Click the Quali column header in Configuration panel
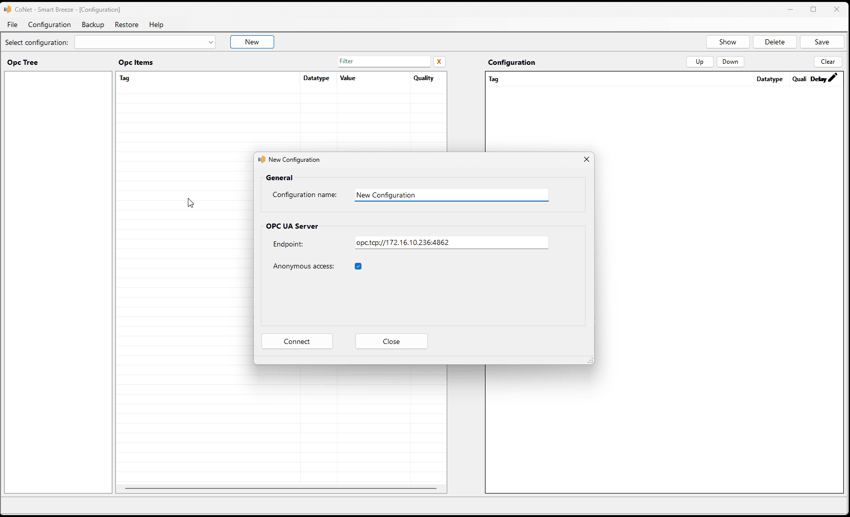 (799, 79)
